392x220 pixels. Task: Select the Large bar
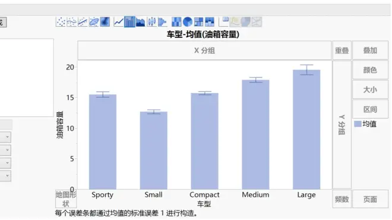coord(306,130)
